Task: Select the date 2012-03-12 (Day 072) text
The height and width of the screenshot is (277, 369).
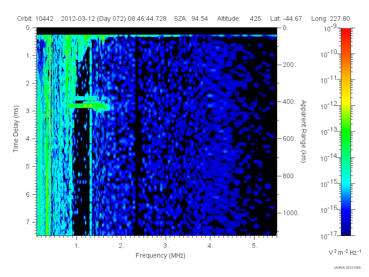Action: tap(94, 18)
